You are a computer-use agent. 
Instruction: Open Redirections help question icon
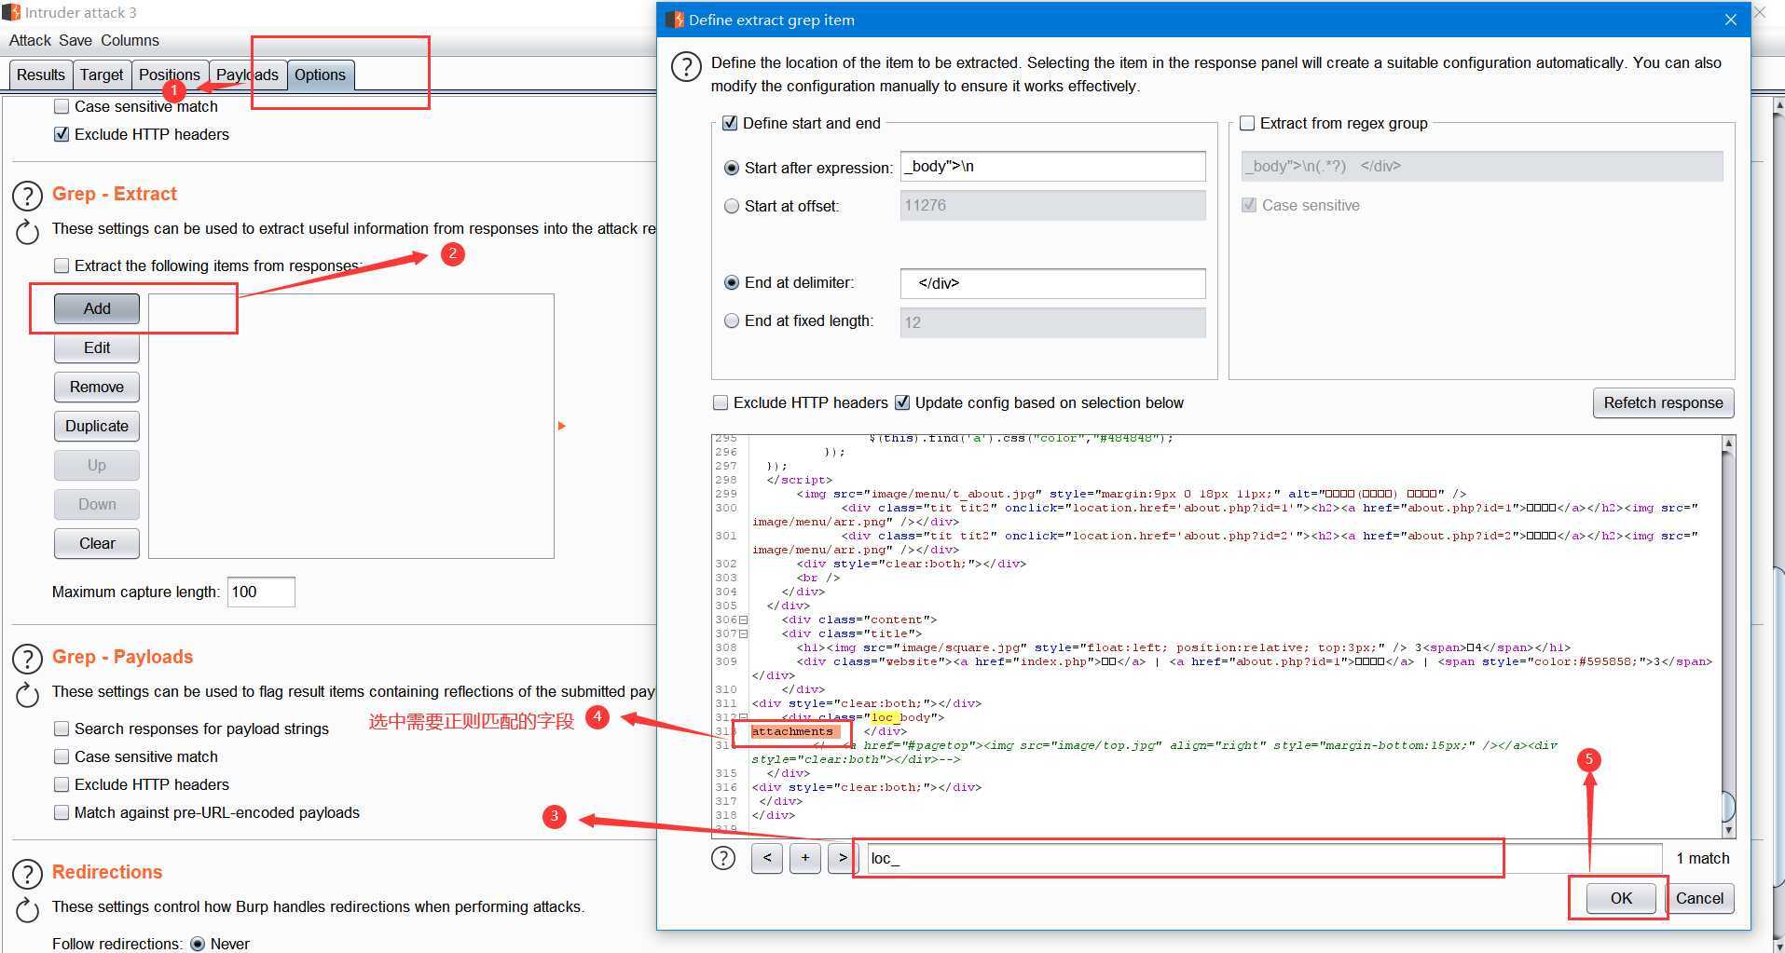coord(28,874)
